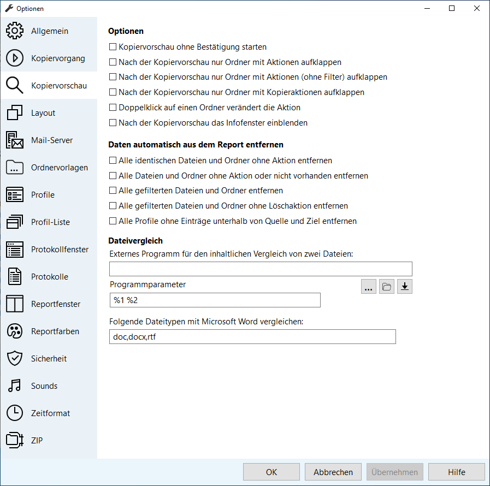Check Alle gefilterten Dateien und Ordner entfernen
Screen dimensions: 490x486
click(114, 191)
